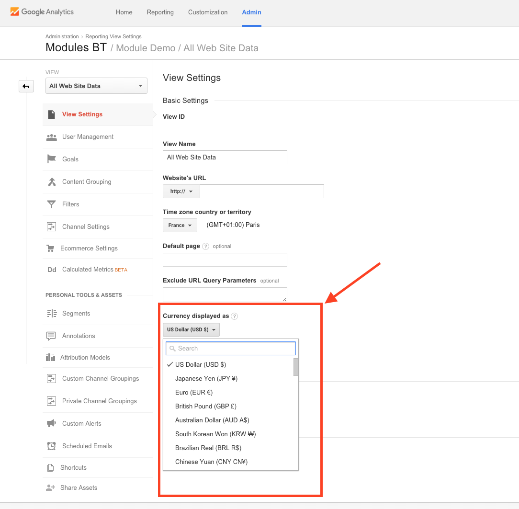Viewport: 519px width, 509px height.
Task: Click the back arrow button beside View
Action: 26,86
